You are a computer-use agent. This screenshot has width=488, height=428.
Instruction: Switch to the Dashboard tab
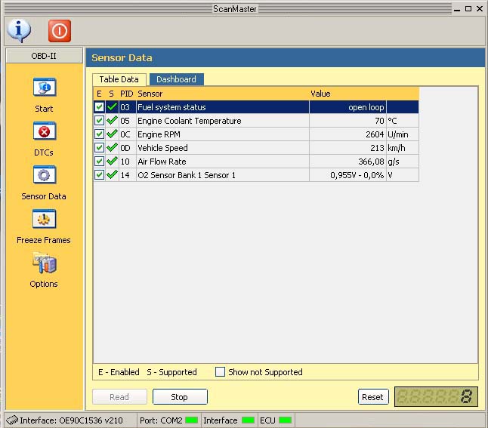click(177, 79)
